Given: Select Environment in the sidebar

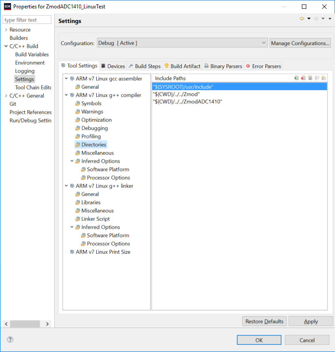Looking at the screenshot, I should tap(30, 63).
